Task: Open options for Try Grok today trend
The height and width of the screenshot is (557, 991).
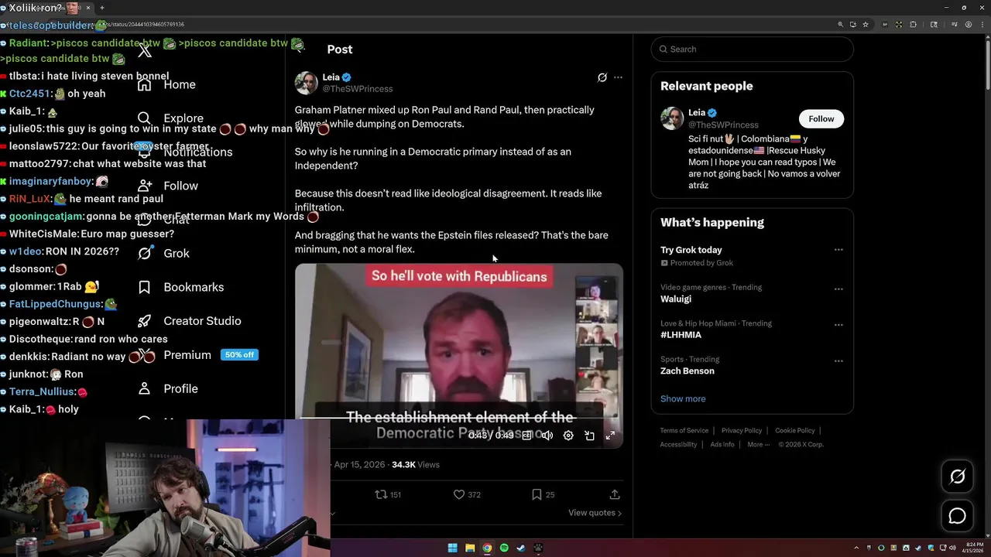Action: click(838, 250)
